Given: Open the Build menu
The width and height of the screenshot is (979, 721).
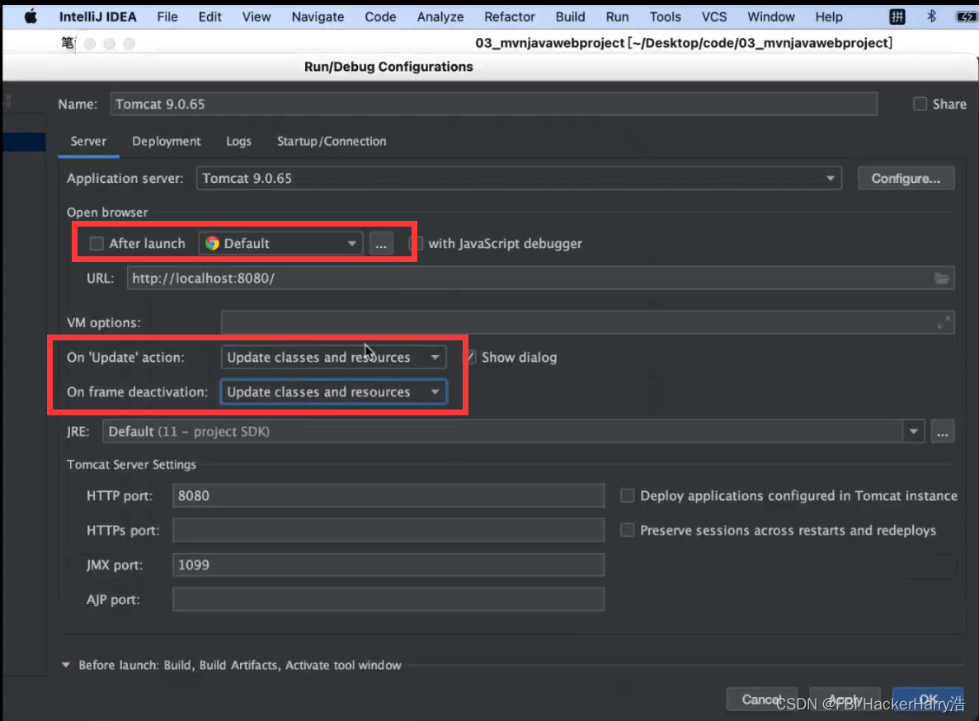Looking at the screenshot, I should pos(571,16).
